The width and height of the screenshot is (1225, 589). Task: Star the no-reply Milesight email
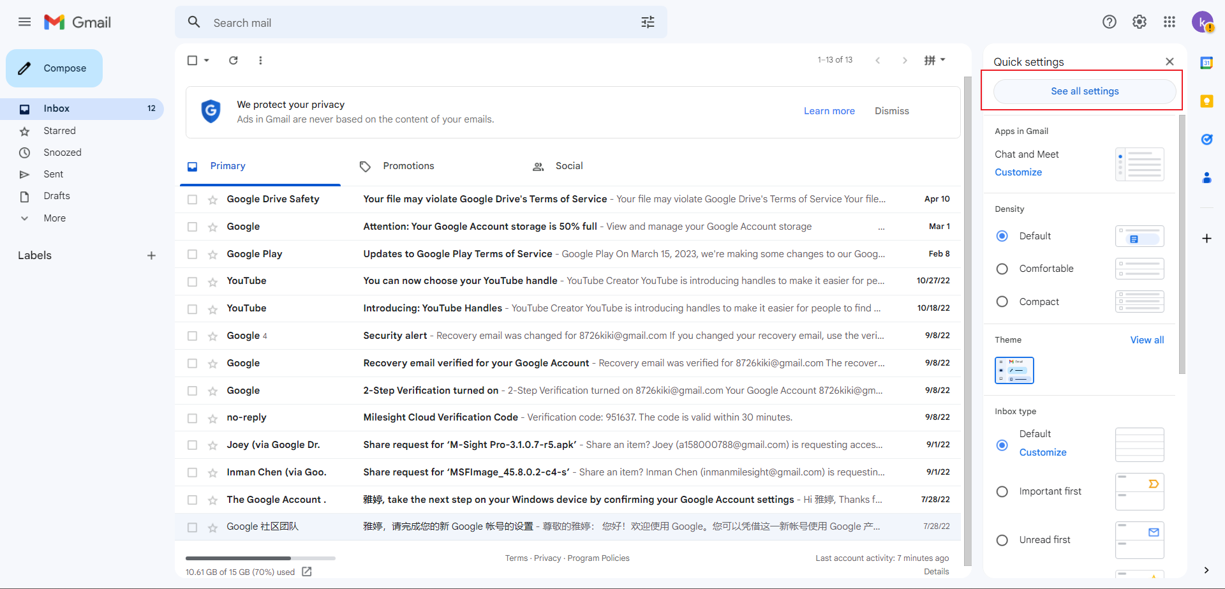213,419
